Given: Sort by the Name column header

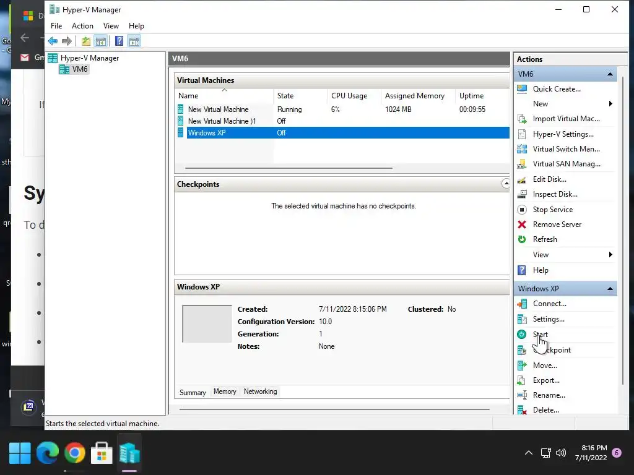Looking at the screenshot, I should (x=224, y=96).
